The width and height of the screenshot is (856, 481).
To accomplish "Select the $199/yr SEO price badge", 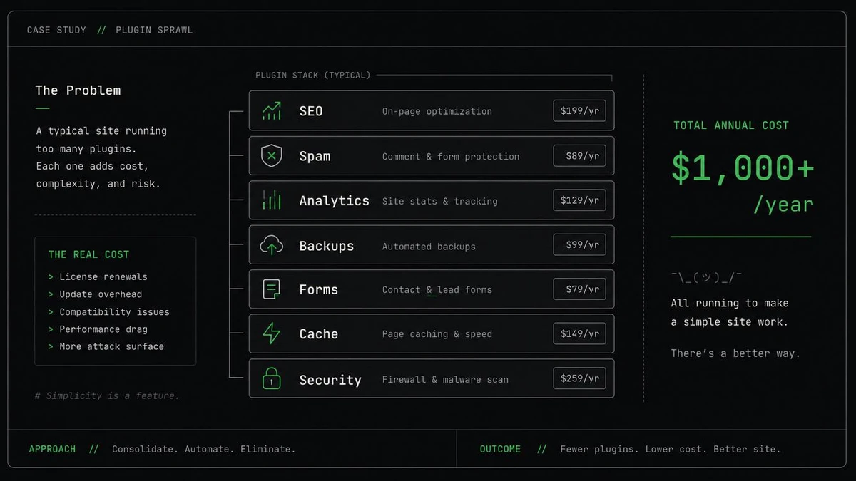I will (579, 110).
